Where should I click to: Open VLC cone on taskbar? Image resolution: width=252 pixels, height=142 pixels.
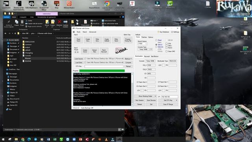(106, 139)
